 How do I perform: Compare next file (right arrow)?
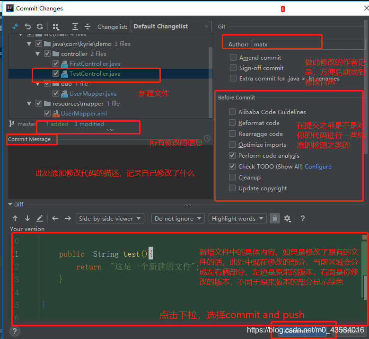click(x=68, y=218)
